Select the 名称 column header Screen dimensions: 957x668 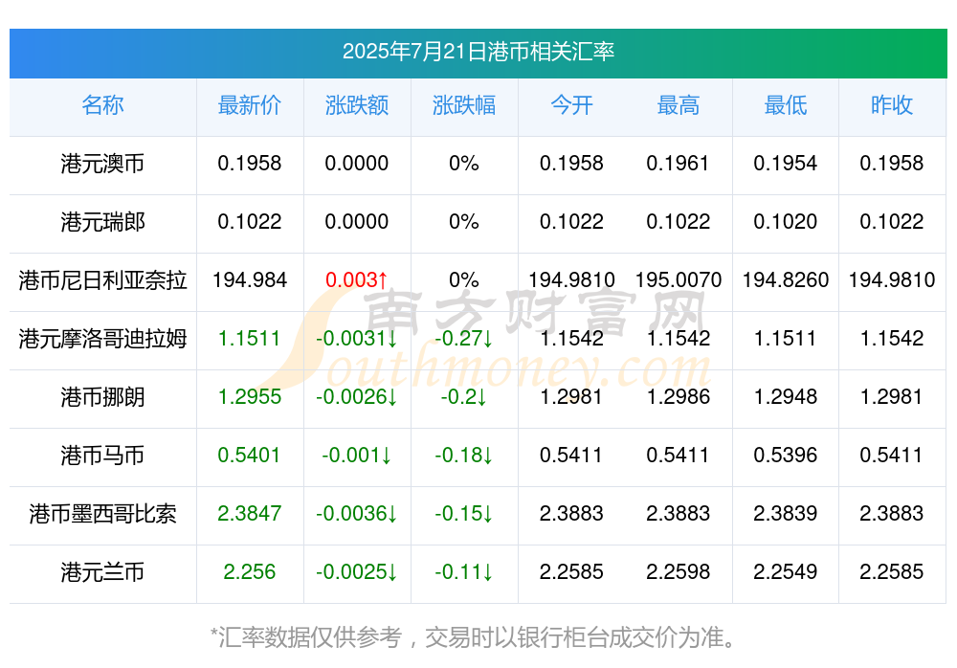[x=102, y=105]
